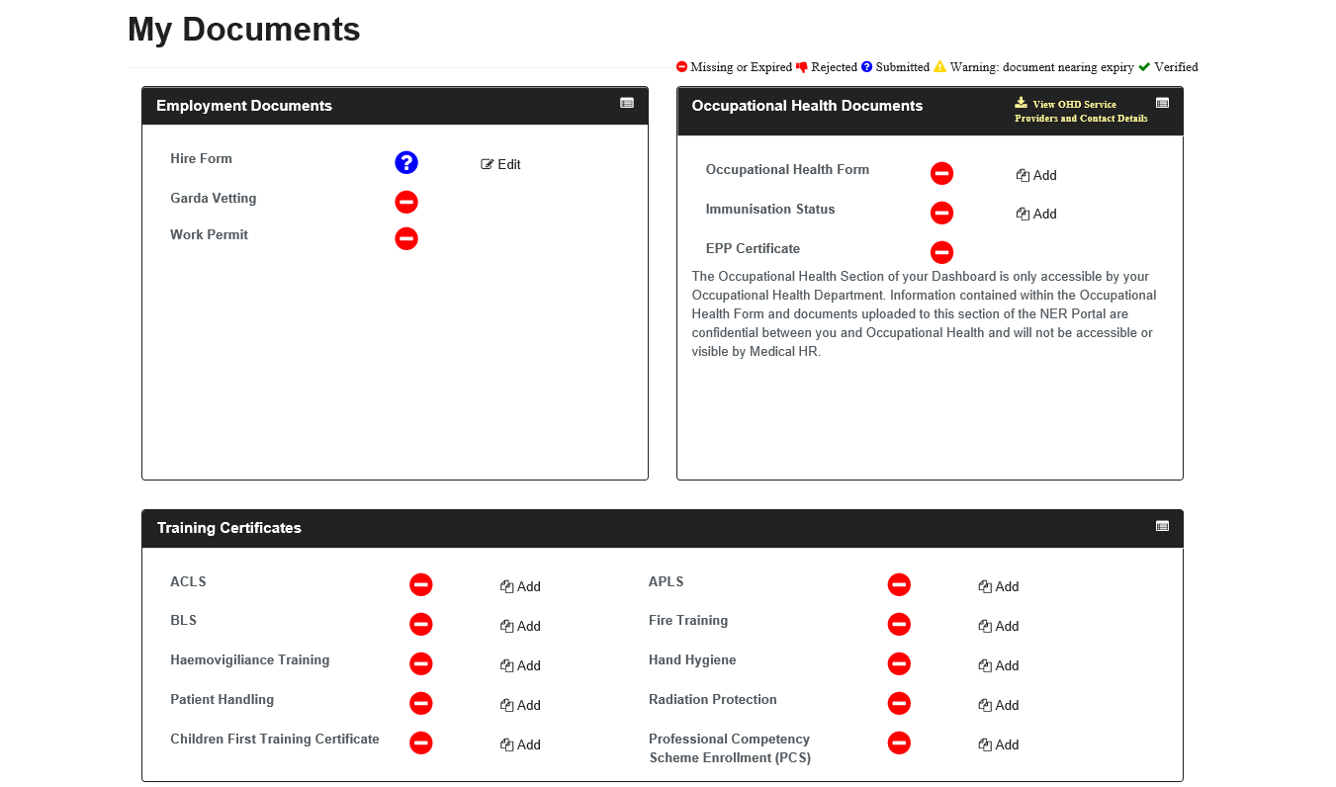Click the Occupational Health Documents panel title
The image size is (1336, 787).
pos(807,106)
